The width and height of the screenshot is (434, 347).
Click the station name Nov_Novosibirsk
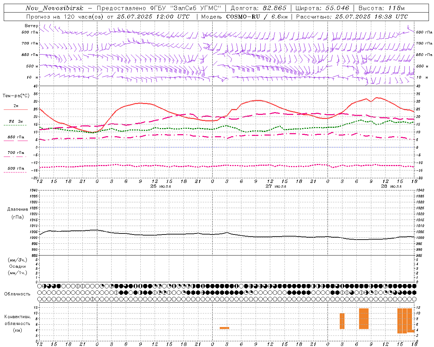[55, 8]
